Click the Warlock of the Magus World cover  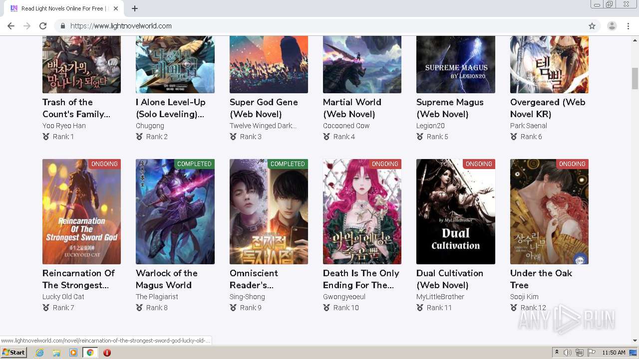pyautogui.click(x=175, y=211)
